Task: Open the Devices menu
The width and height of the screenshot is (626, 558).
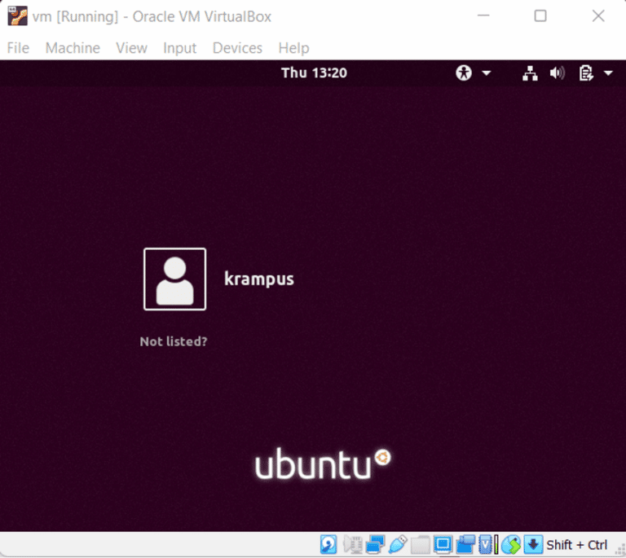Action: pyautogui.click(x=237, y=48)
